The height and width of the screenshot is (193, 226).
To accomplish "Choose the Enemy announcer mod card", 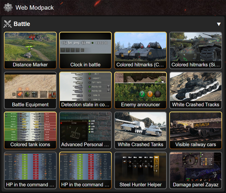I will click(x=141, y=90).
